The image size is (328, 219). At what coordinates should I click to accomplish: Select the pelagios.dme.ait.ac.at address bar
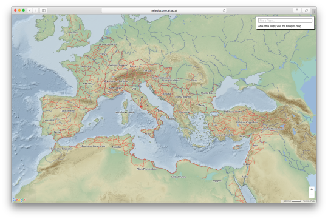[164, 10]
